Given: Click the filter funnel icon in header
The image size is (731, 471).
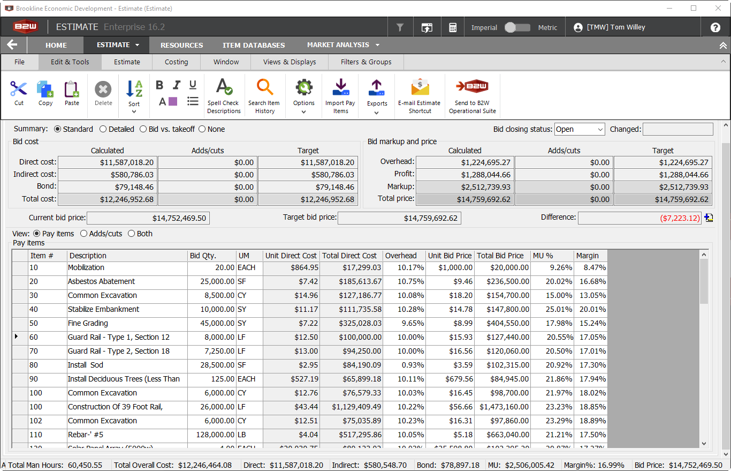Looking at the screenshot, I should pyautogui.click(x=400, y=27).
